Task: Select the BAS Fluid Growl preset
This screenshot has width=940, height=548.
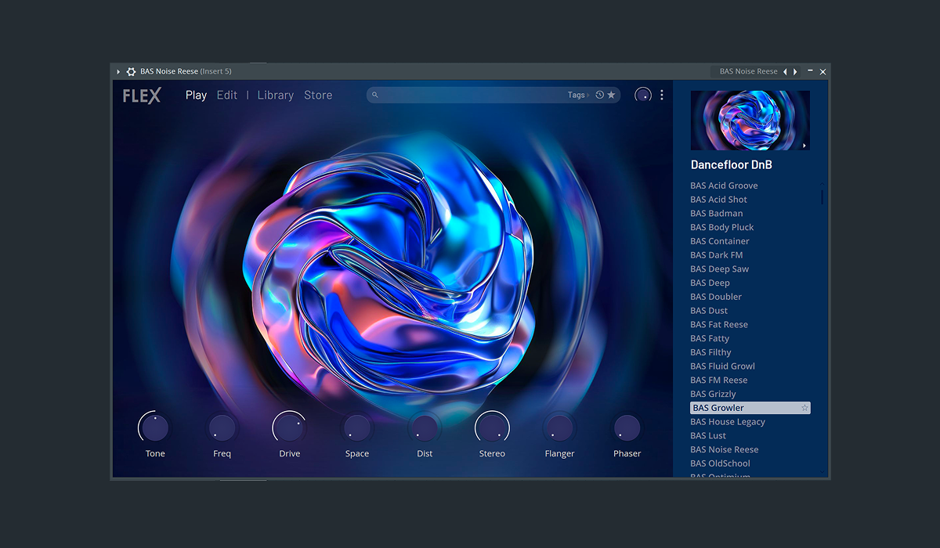Action: pyautogui.click(x=723, y=366)
